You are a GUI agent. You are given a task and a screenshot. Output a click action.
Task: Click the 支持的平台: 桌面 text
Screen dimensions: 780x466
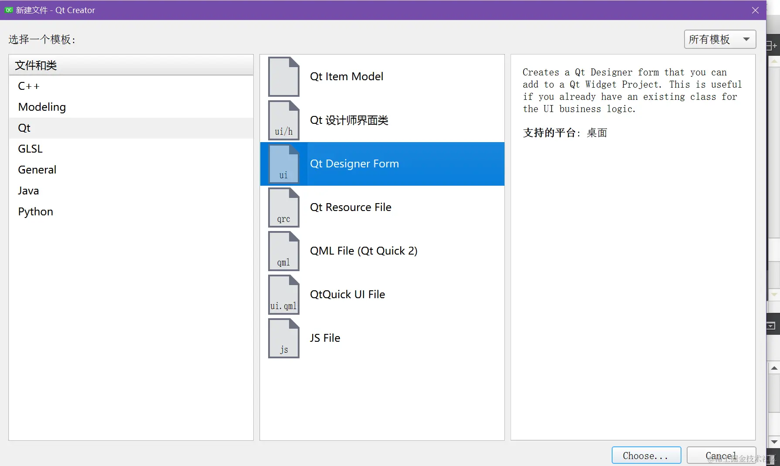[x=565, y=133]
